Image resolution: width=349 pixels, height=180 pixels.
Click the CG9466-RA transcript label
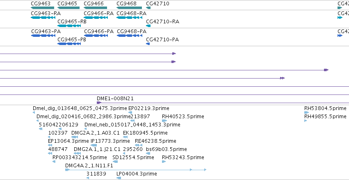point(98,13)
